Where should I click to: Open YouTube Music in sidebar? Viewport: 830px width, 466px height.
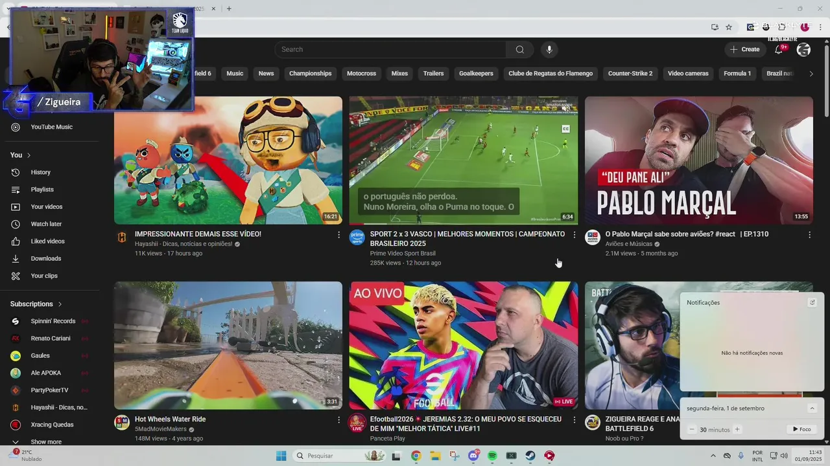[x=52, y=127]
